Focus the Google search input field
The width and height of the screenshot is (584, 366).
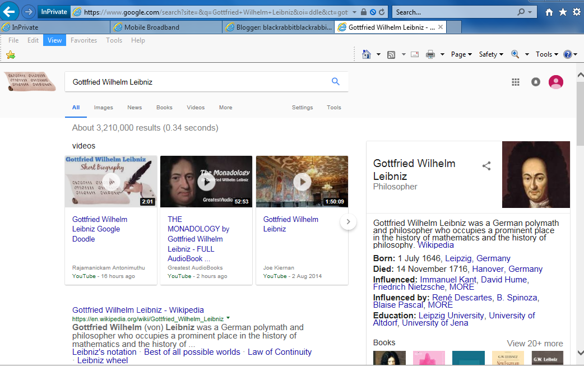coord(197,82)
